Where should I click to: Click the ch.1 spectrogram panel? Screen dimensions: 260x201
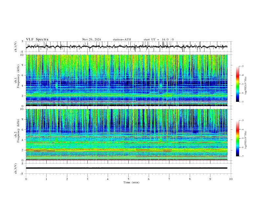pos(126,80)
